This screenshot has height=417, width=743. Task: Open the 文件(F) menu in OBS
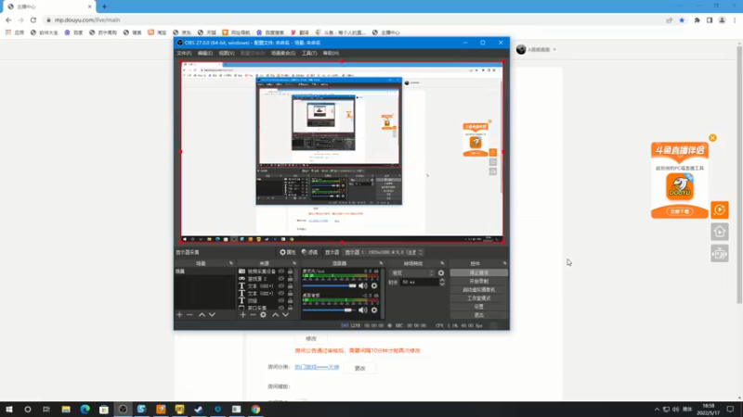(x=184, y=54)
